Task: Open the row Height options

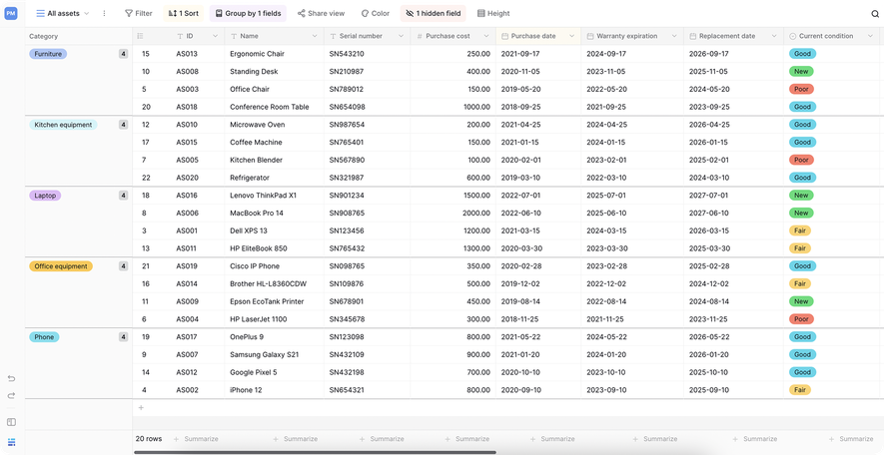Action: coord(493,13)
